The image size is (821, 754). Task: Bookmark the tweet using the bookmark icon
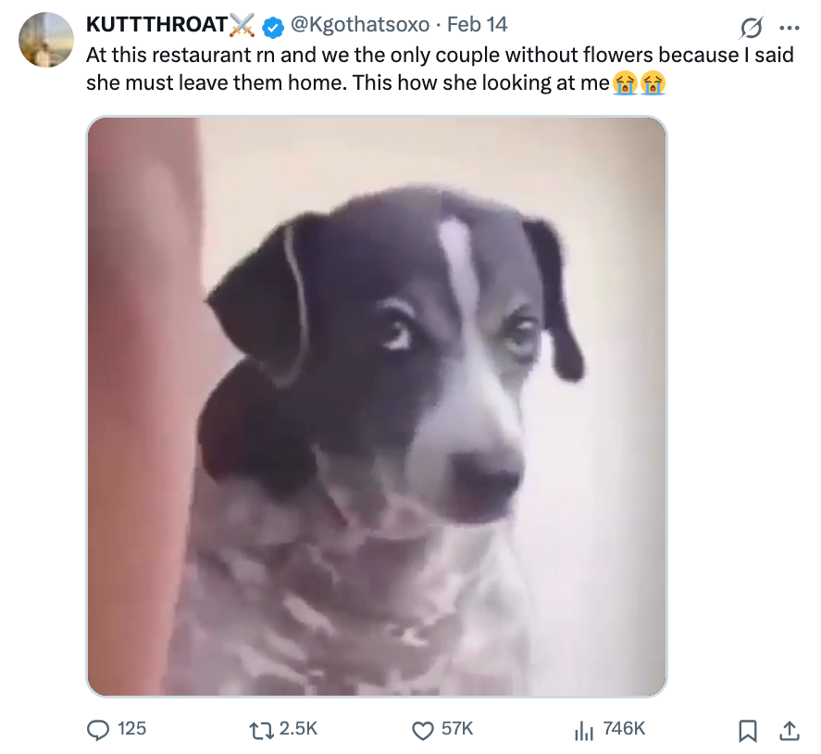[747, 730]
